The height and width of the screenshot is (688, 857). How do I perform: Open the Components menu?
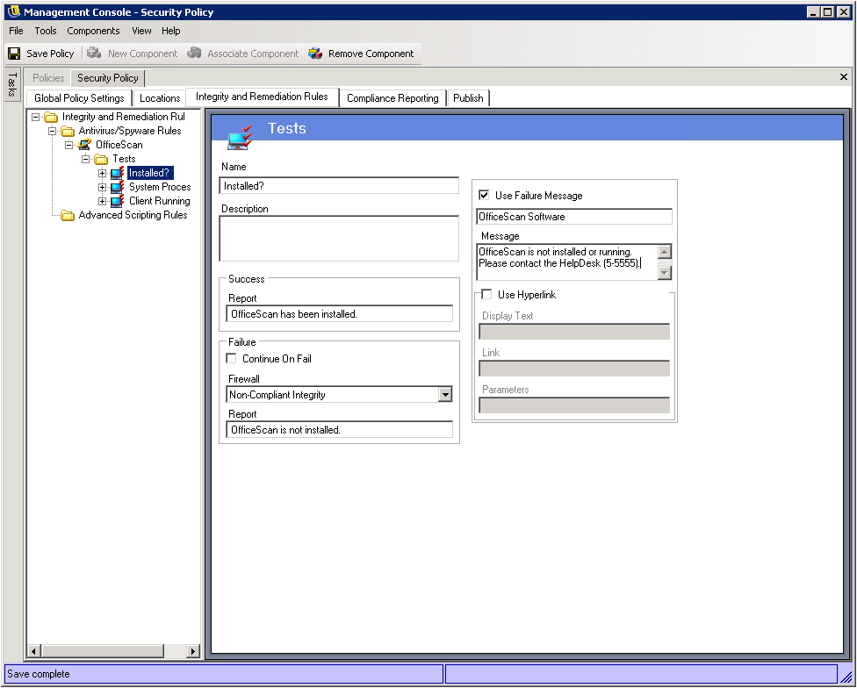[93, 31]
